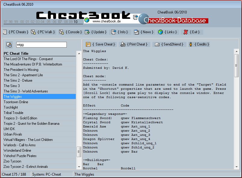
Task: Open PC Cheats section via its icon
Action: 4,32
